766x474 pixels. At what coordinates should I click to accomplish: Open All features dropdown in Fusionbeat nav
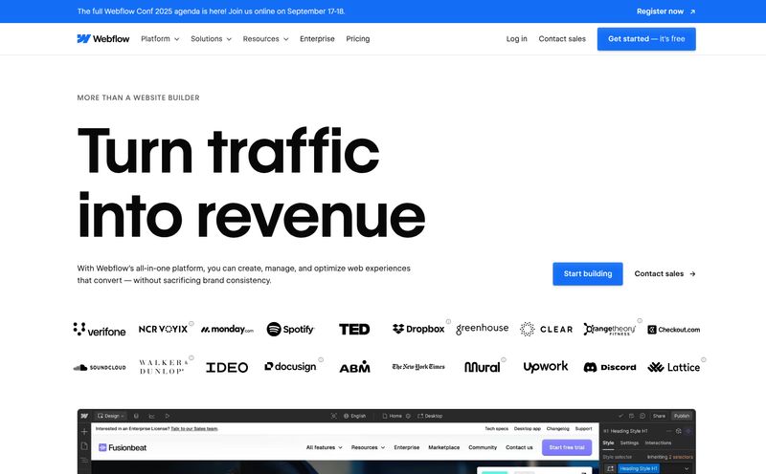[325, 447]
